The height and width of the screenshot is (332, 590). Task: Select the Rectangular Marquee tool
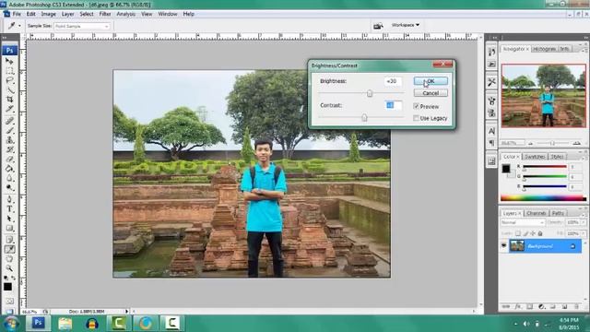[x=9, y=71]
